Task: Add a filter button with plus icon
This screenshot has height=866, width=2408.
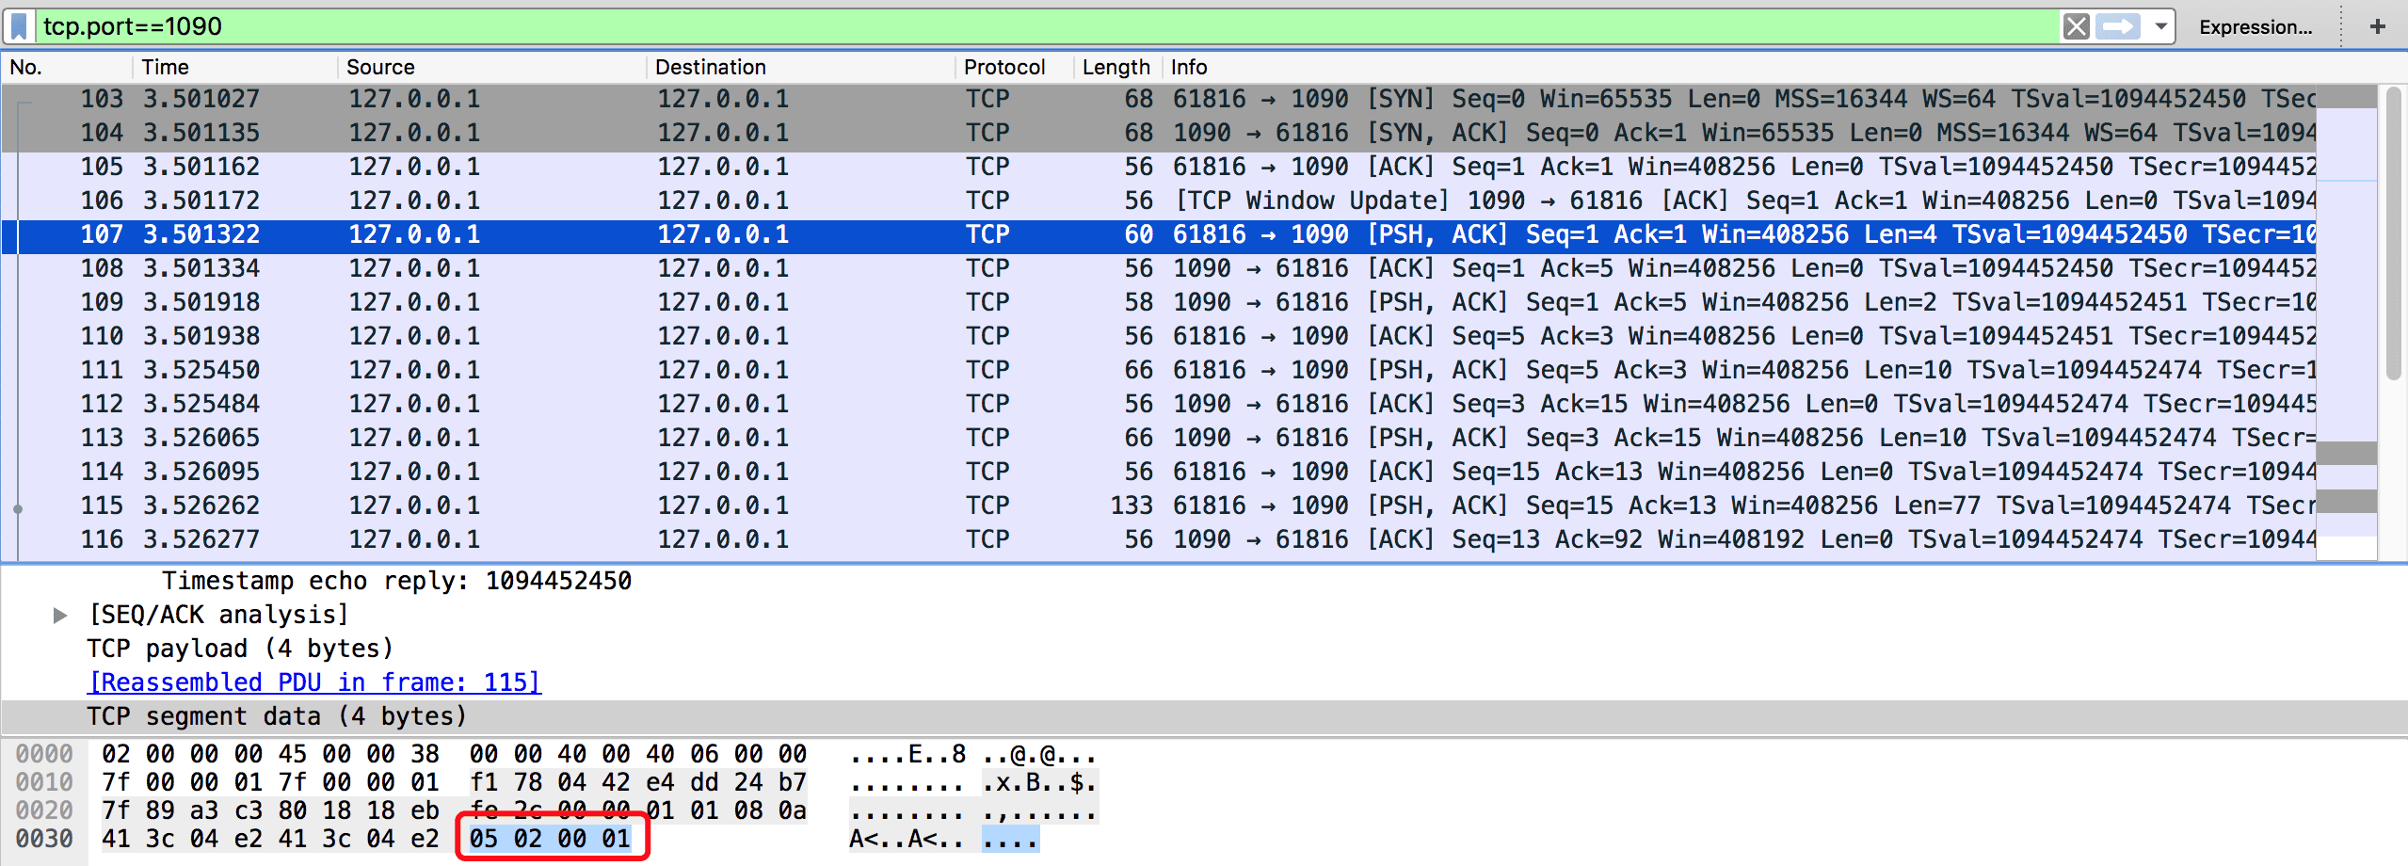Action: tap(2378, 26)
